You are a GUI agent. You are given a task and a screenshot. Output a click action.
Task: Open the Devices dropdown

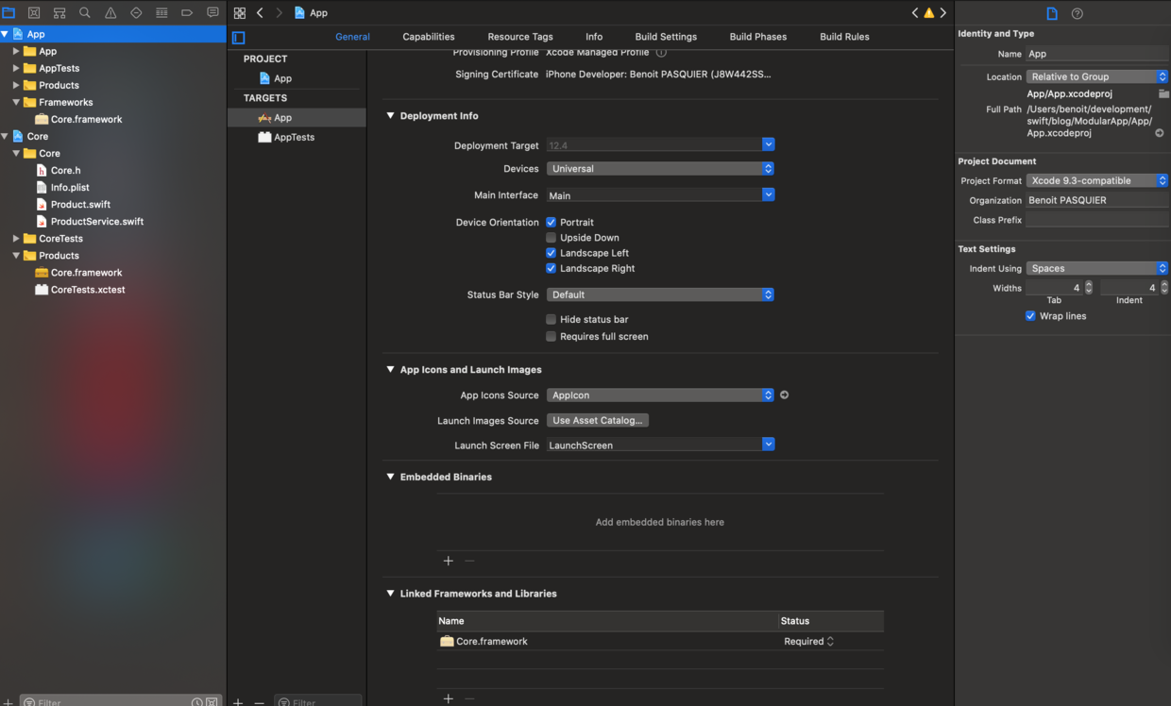pyautogui.click(x=660, y=169)
